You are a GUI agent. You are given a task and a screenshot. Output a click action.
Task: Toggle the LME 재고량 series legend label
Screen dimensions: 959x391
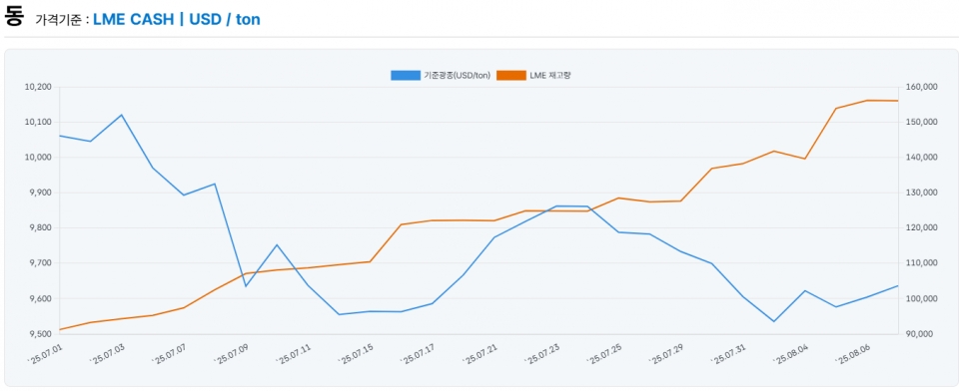click(549, 75)
